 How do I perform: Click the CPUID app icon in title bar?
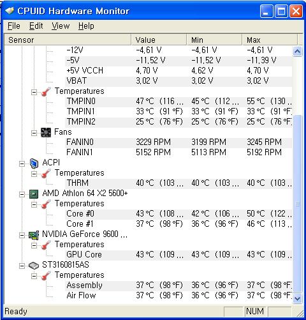pos(10,11)
